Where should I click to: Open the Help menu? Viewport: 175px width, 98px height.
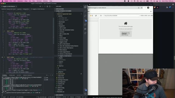(51, 1)
